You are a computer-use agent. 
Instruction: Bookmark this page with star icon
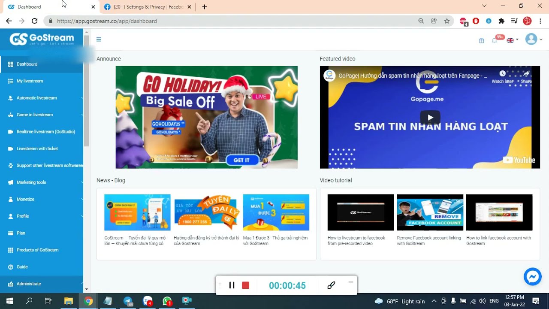pos(447,21)
